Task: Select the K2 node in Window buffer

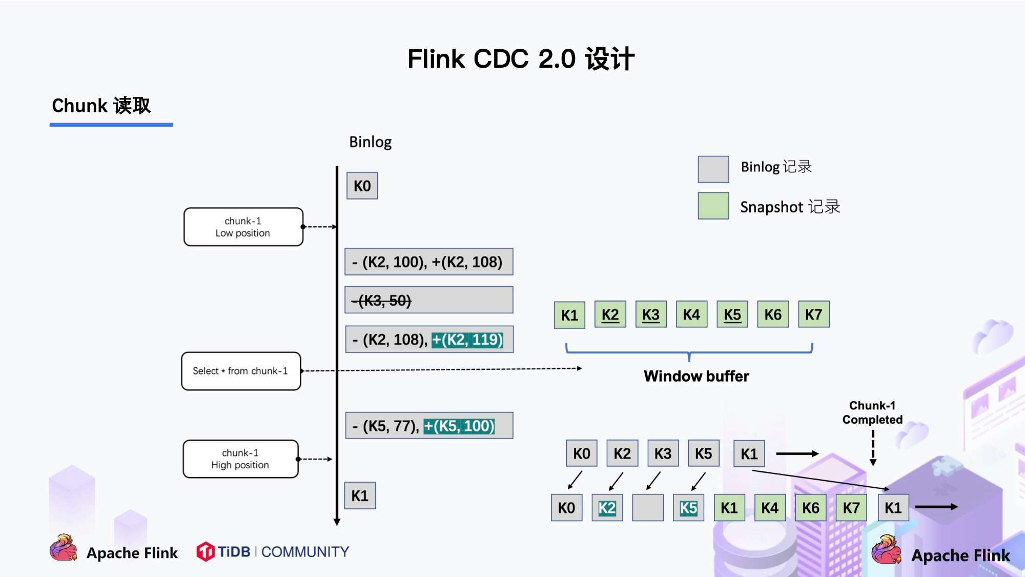Action: coord(609,315)
